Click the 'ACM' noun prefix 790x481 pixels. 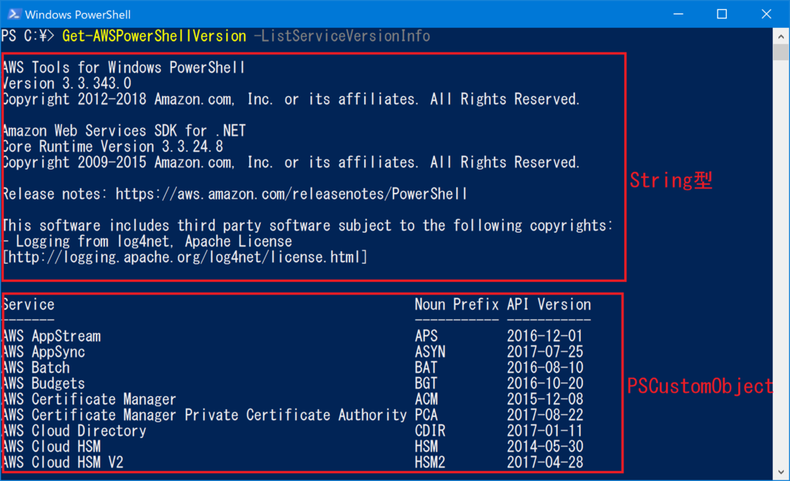pos(426,399)
